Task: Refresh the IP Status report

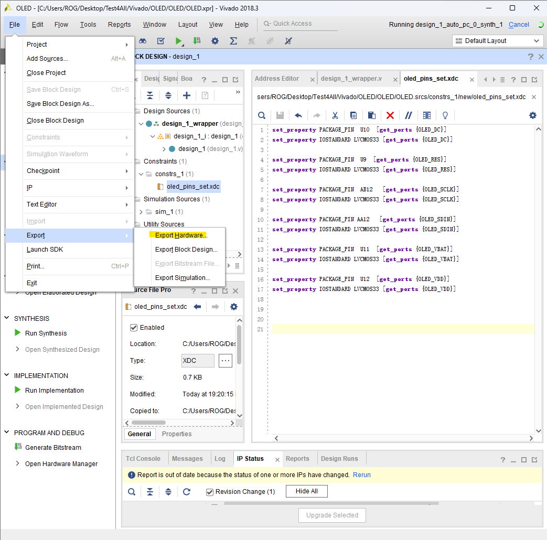Action: tap(187, 492)
